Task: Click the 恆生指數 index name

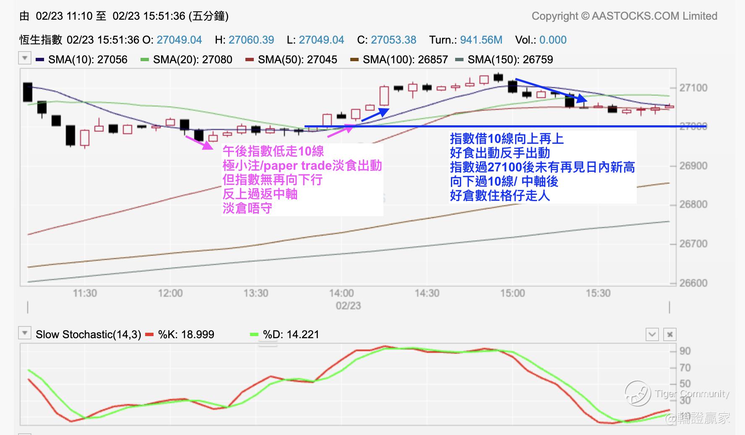Action: tap(41, 40)
